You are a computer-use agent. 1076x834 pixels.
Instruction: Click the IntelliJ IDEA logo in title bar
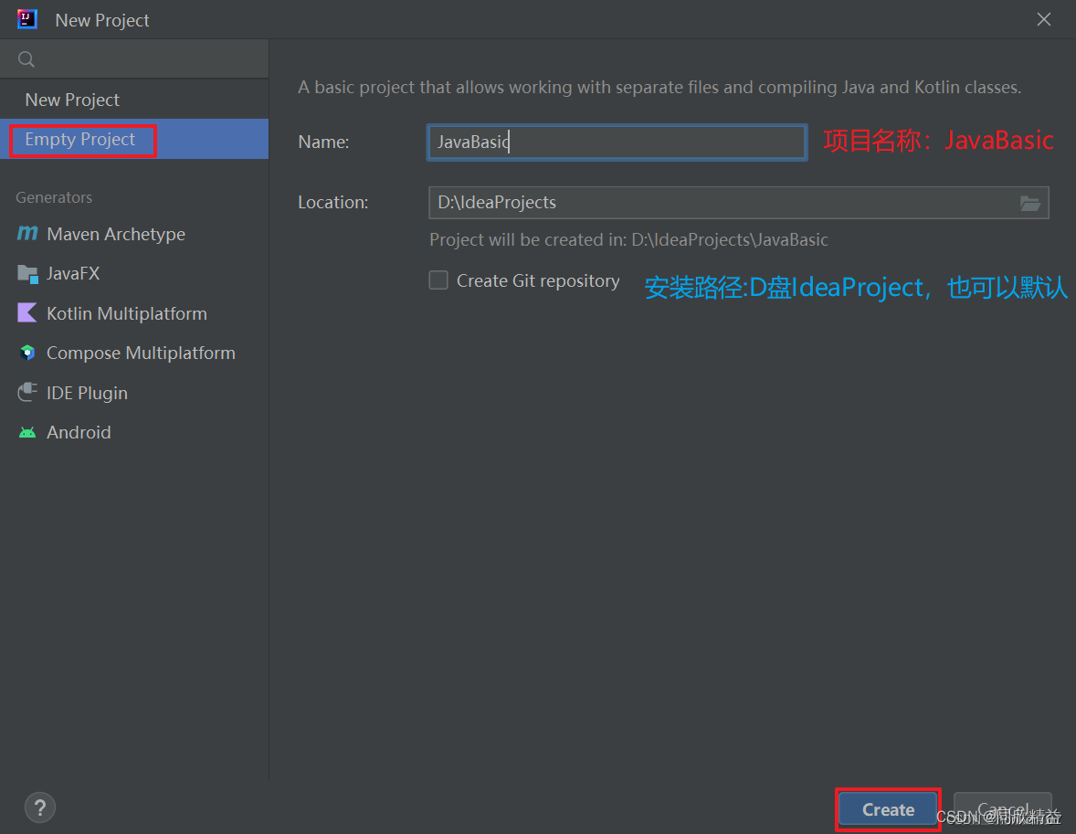click(26, 19)
